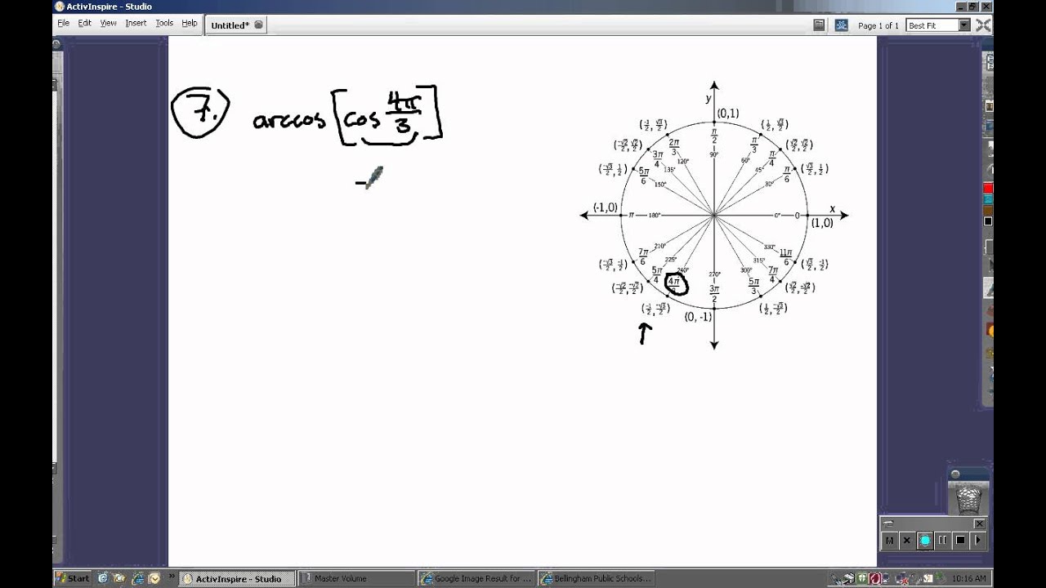Image resolution: width=1046 pixels, height=588 pixels.
Task: Click the Windows Start button
Action: [73, 578]
